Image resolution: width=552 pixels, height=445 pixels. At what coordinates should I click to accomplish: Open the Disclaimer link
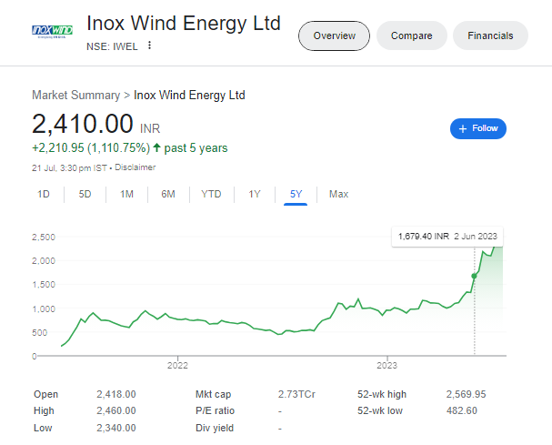tap(136, 167)
